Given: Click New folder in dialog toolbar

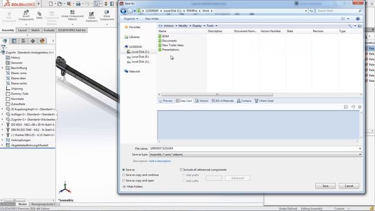Looking at the screenshot, I should [152, 19].
